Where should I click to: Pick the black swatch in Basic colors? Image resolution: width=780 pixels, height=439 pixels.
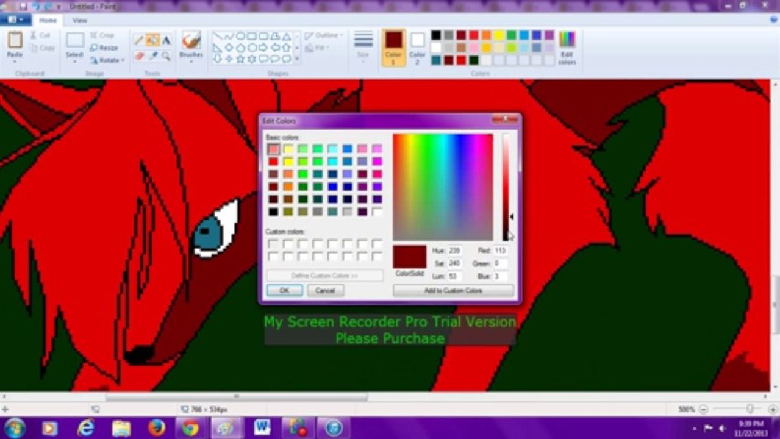tap(273, 212)
